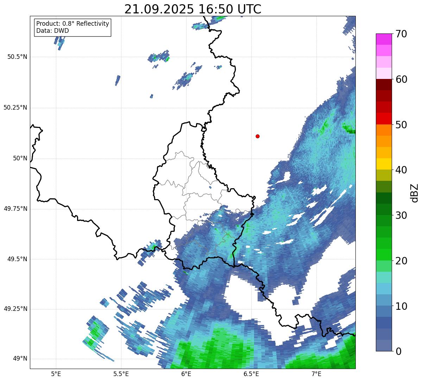Click the orange colorbar swatch below 50
423x381 pixels.
click(x=384, y=130)
